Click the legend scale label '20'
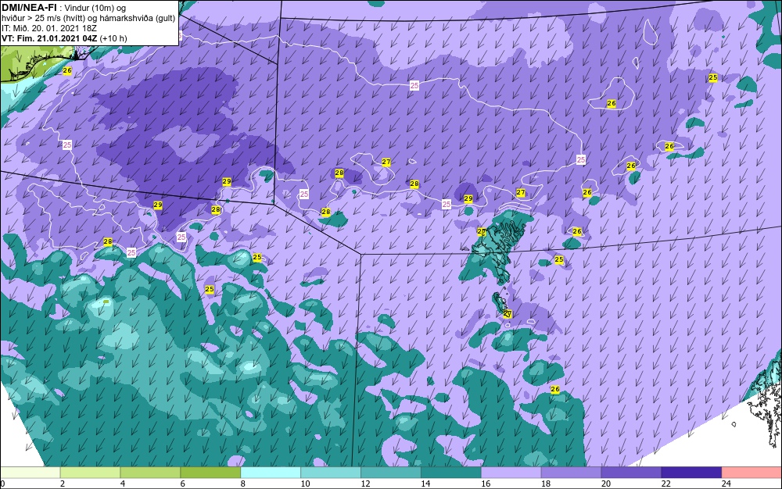 (606, 484)
